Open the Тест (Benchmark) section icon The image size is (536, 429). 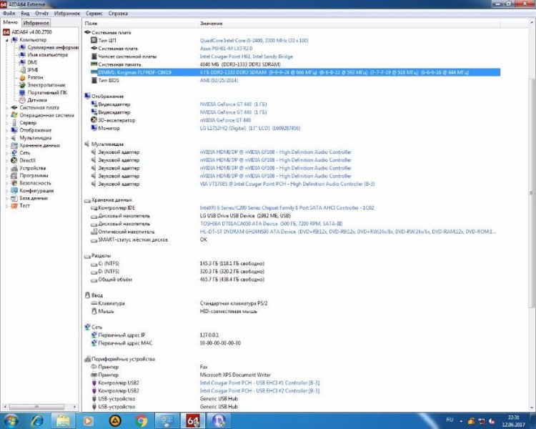click(x=14, y=206)
